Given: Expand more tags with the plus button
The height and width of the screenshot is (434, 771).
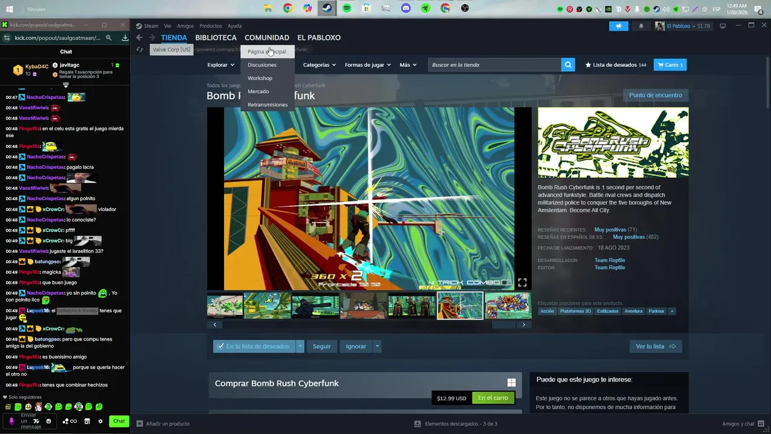Looking at the screenshot, I should point(672,311).
